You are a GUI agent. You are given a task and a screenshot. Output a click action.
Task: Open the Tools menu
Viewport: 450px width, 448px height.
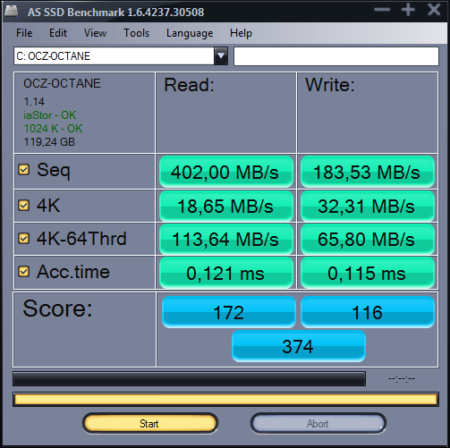point(136,33)
